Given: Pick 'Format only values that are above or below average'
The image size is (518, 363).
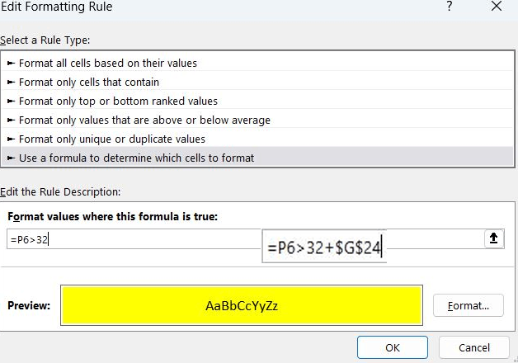Looking at the screenshot, I should 257,120.
